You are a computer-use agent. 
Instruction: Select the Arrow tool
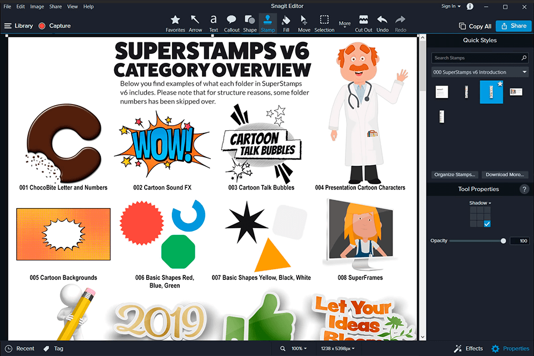195,23
